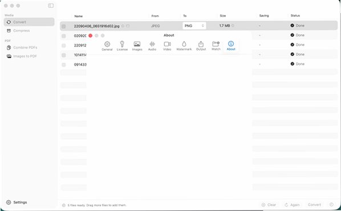Open Images to PDF in the sidebar
The image size is (341, 211).
(x=22, y=56)
